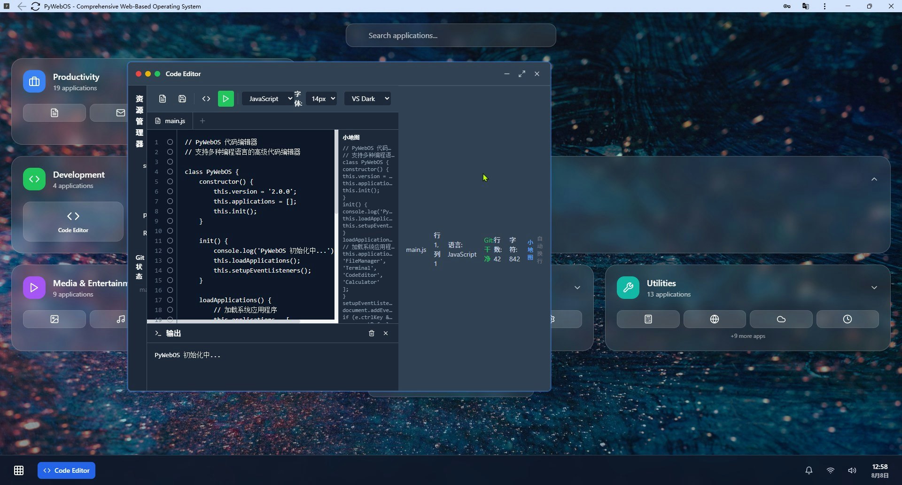Click the save file icon in editor toolbar
Screen dimensions: 902x485
pos(182,99)
